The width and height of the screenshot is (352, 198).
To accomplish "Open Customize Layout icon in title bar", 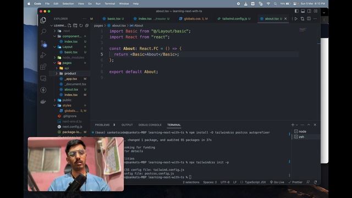I will tap(316, 11).
